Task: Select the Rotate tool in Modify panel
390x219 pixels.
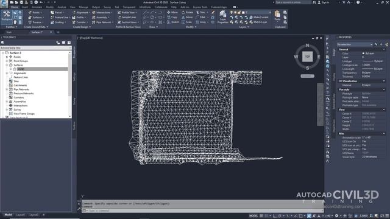Action: click(187, 12)
